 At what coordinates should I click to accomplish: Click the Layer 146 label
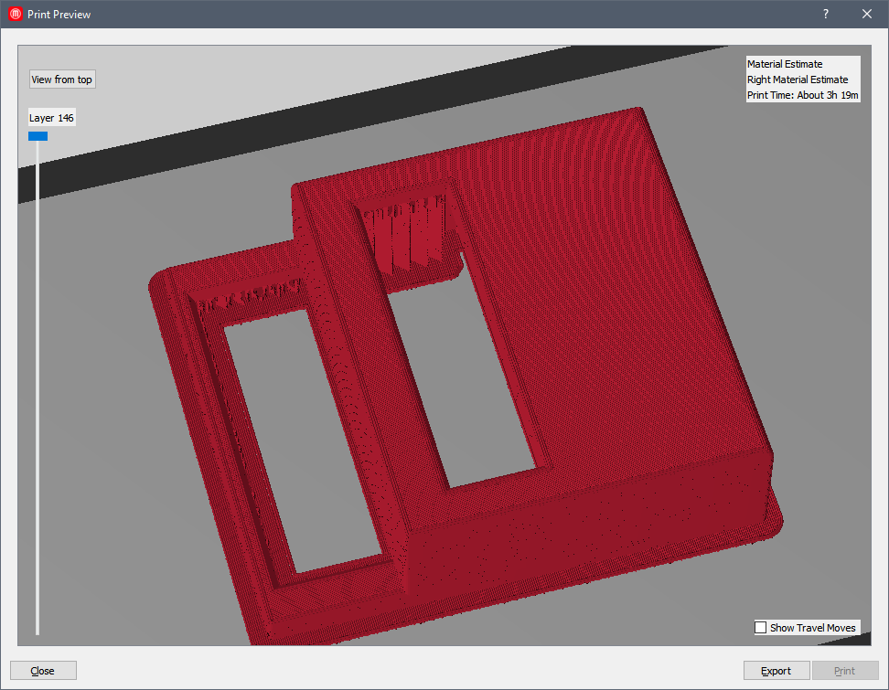pyautogui.click(x=51, y=118)
